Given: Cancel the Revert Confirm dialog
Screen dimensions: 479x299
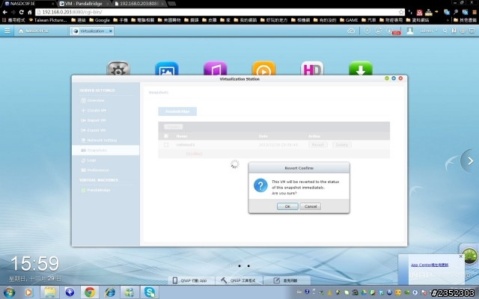Looking at the screenshot, I should [310, 206].
